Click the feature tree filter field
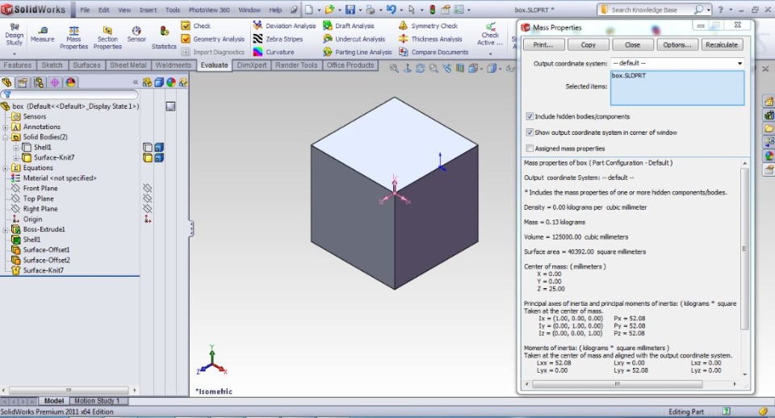 pyautogui.click(x=69, y=94)
